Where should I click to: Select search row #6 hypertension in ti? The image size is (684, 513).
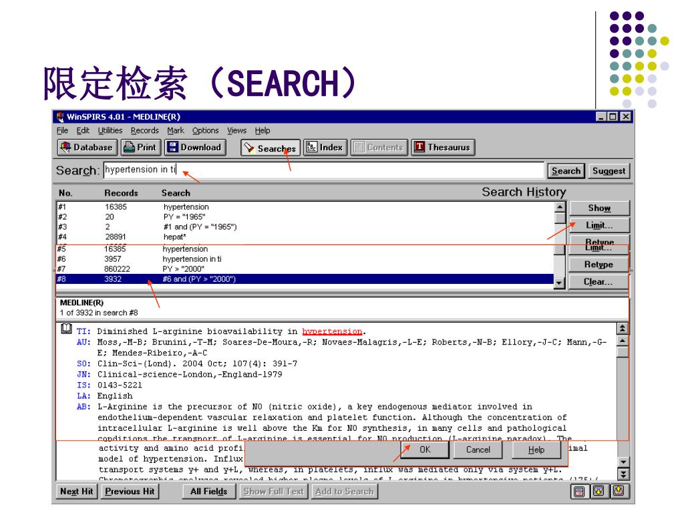pos(305,259)
